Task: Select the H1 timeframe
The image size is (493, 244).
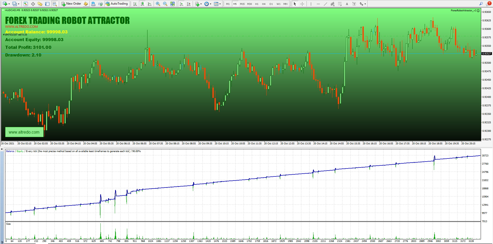Action: tap(257, 4)
